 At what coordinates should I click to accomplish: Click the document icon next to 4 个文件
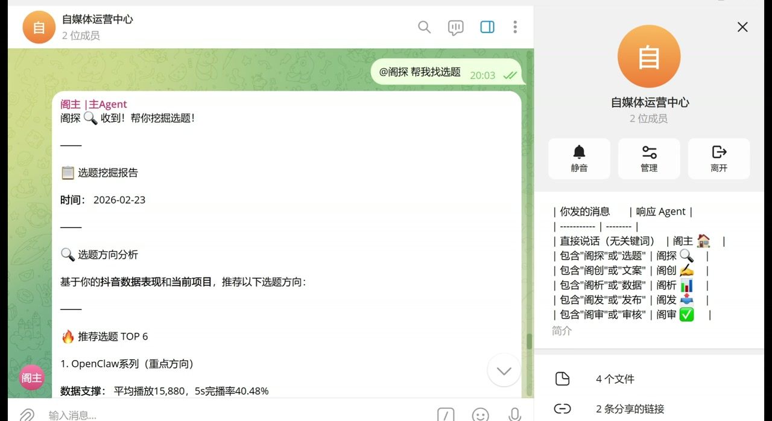click(563, 379)
